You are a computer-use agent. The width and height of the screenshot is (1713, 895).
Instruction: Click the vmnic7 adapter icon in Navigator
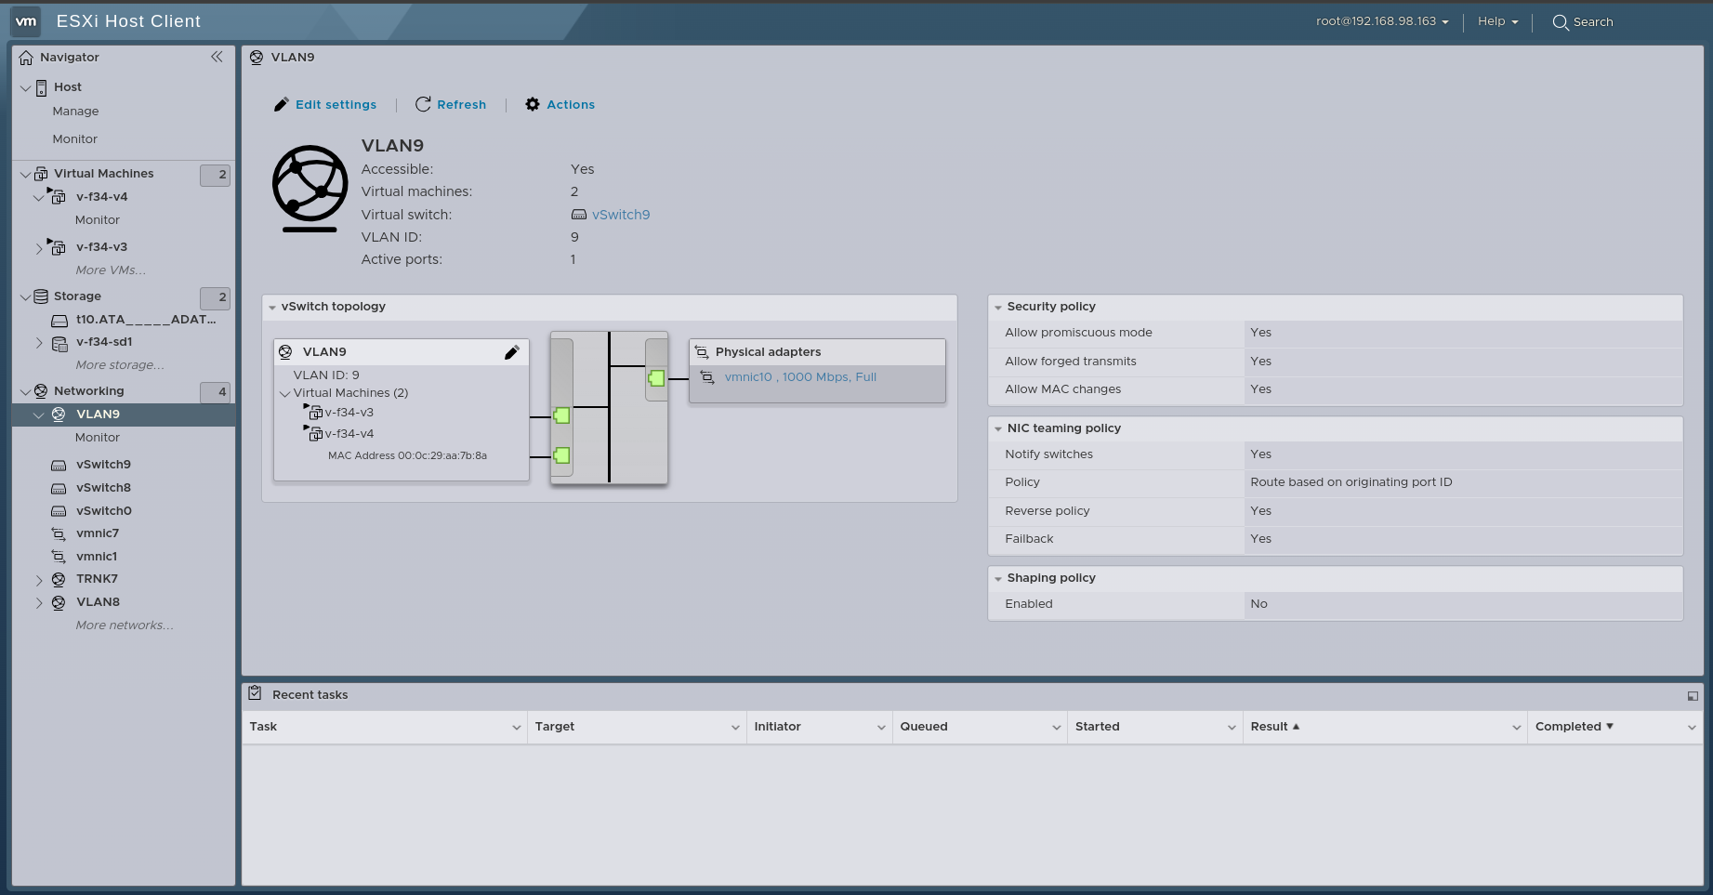tap(59, 533)
